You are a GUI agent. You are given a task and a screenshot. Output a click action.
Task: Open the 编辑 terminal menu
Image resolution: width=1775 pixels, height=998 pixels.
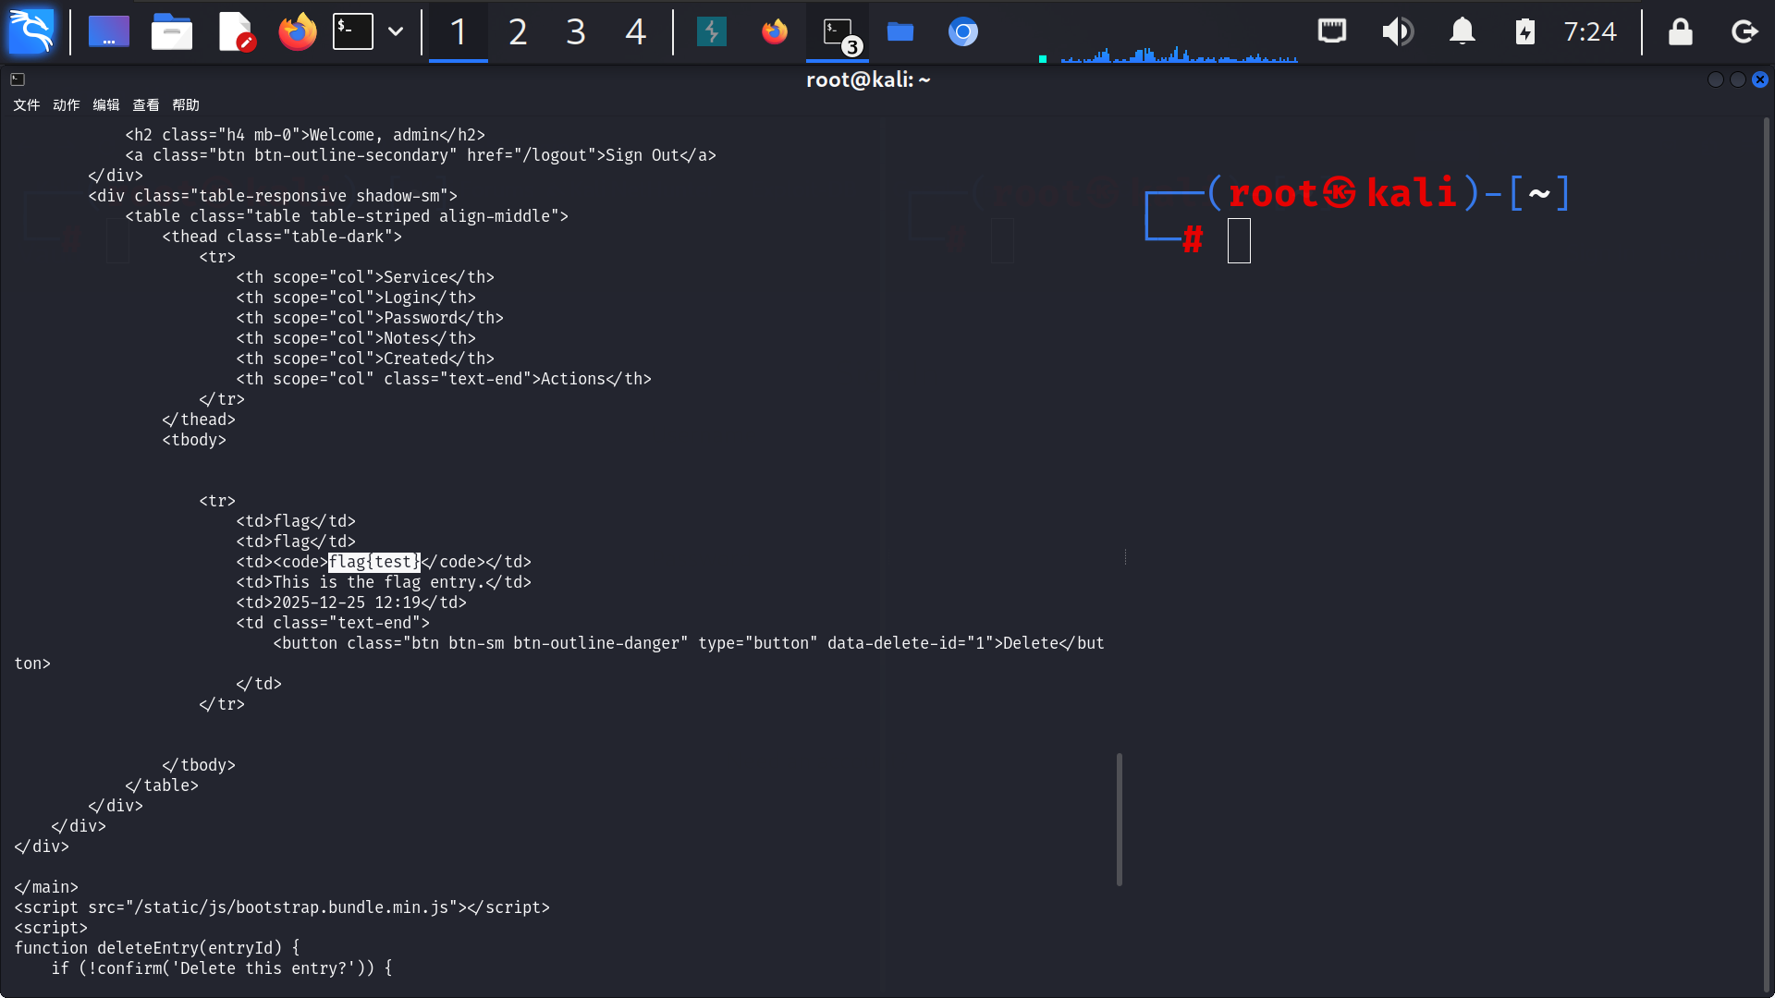[106, 104]
